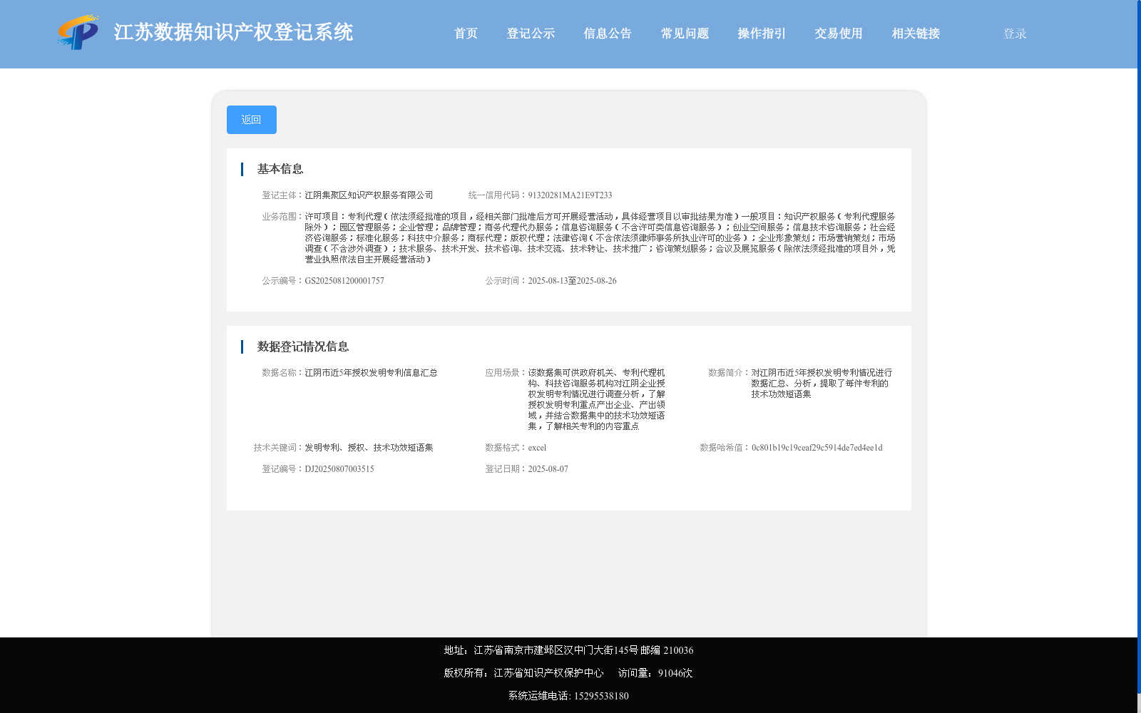The width and height of the screenshot is (1141, 713).
Task: Open the 首页 menu item
Action: 466,34
